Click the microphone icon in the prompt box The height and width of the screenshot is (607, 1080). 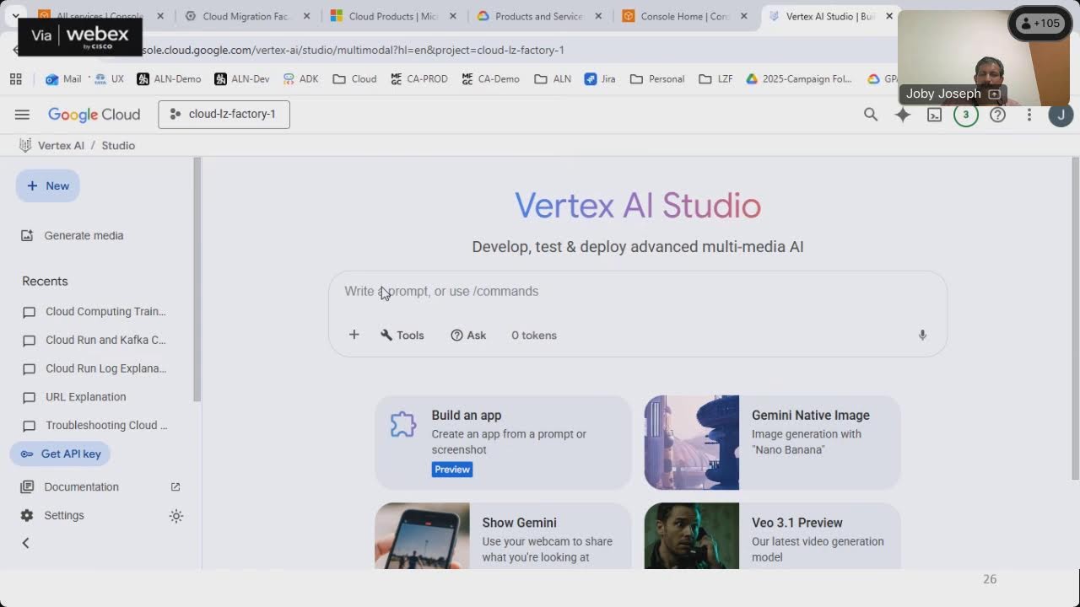[922, 336]
